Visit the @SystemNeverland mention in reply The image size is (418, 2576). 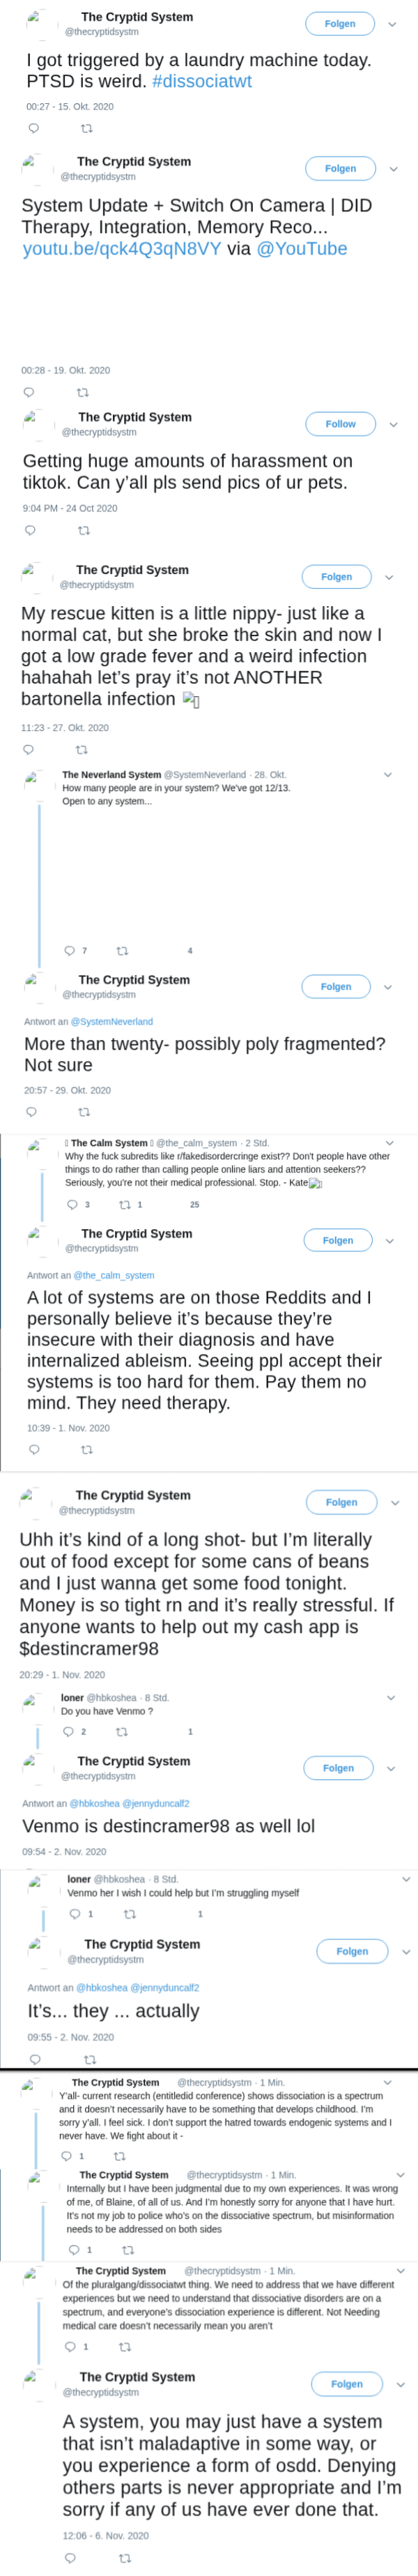point(111,1021)
